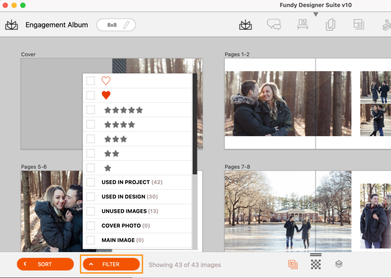Select the holding hands photo on Pages 1-2
391x278 pixels.
click(375, 87)
